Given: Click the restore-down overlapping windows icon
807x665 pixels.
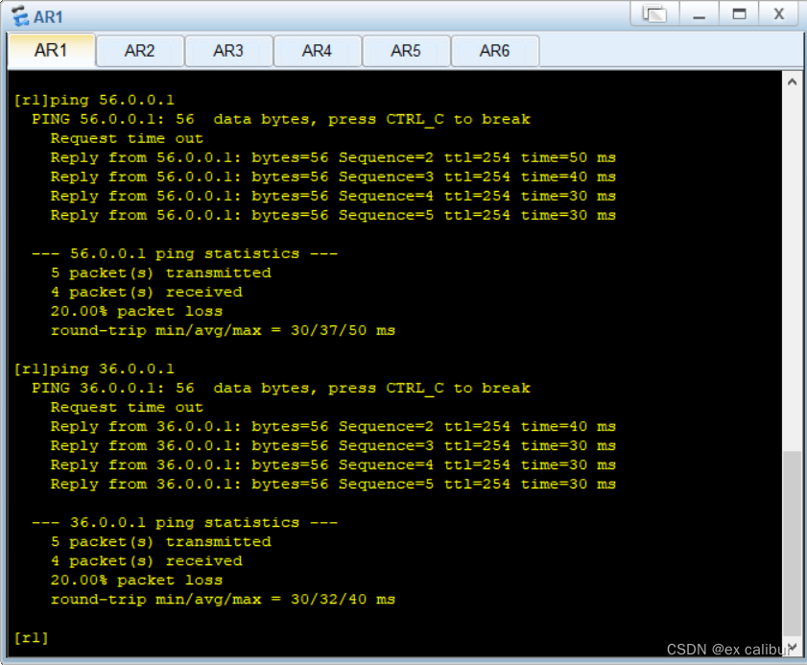Looking at the screenshot, I should (x=654, y=13).
